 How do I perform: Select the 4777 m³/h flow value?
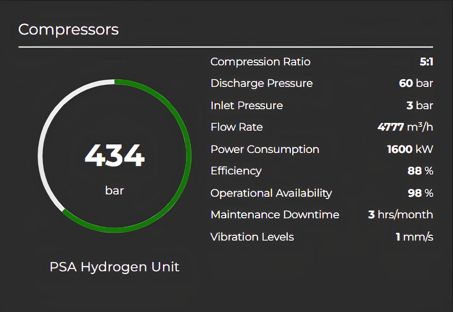[405, 127]
